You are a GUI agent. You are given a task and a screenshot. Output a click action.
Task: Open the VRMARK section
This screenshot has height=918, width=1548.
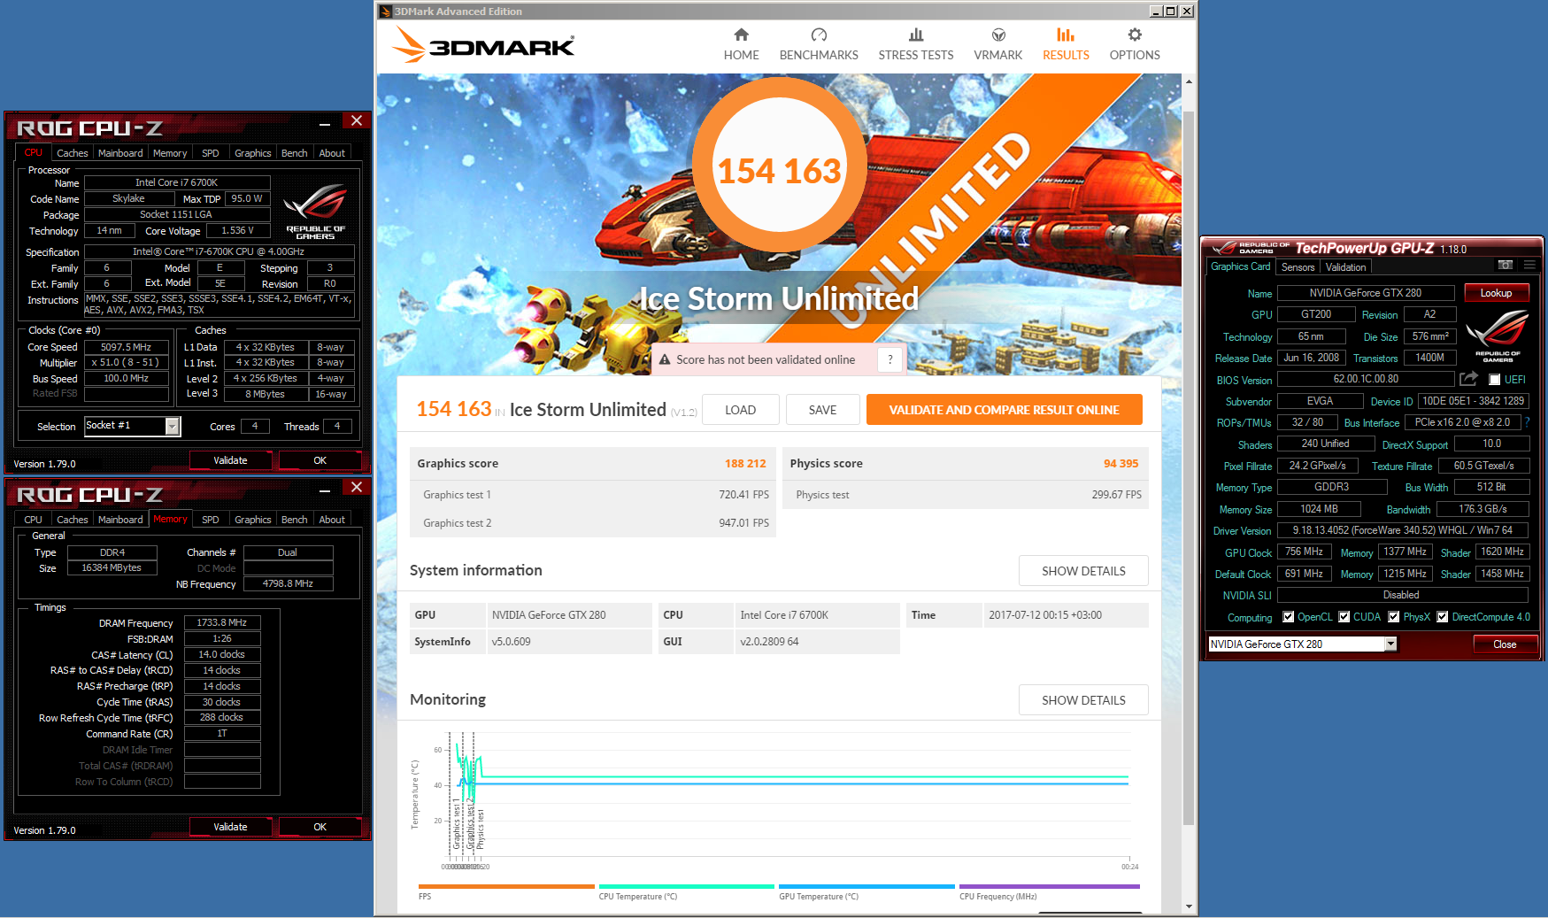pyautogui.click(x=997, y=44)
